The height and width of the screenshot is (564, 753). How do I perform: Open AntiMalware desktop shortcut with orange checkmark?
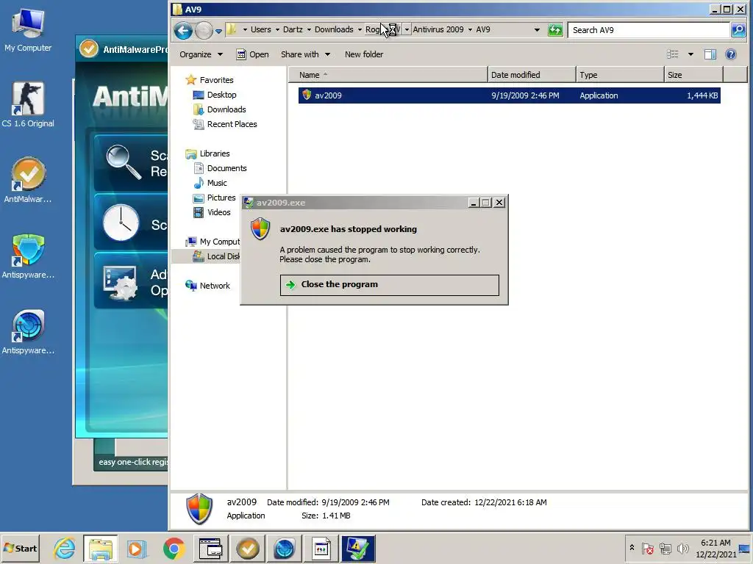(x=28, y=181)
